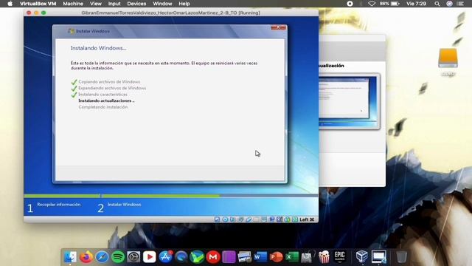The height and width of the screenshot is (266, 472).
Task: Click the battery status icon
Action: pos(395,4)
